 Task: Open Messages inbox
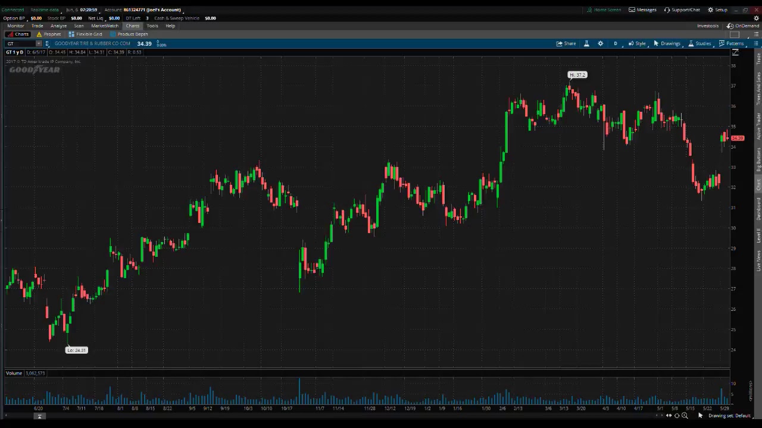[642, 10]
